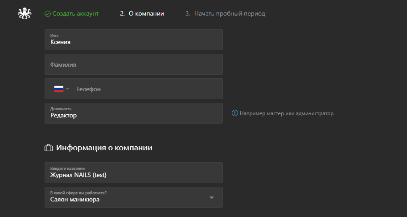Click the briefcase icon beside Информация о компании
407x217 pixels.
coord(49,148)
